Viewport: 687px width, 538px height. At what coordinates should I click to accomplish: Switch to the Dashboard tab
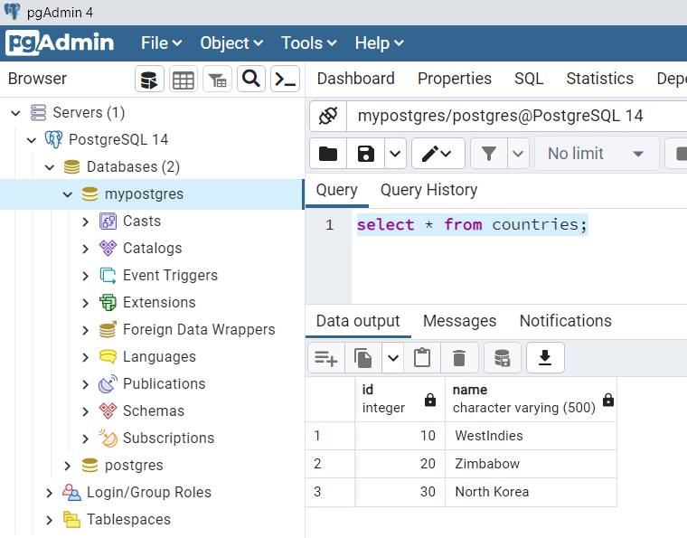(356, 79)
